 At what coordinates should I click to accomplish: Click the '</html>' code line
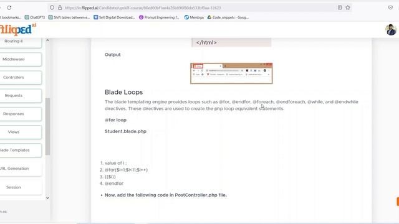pos(206,43)
